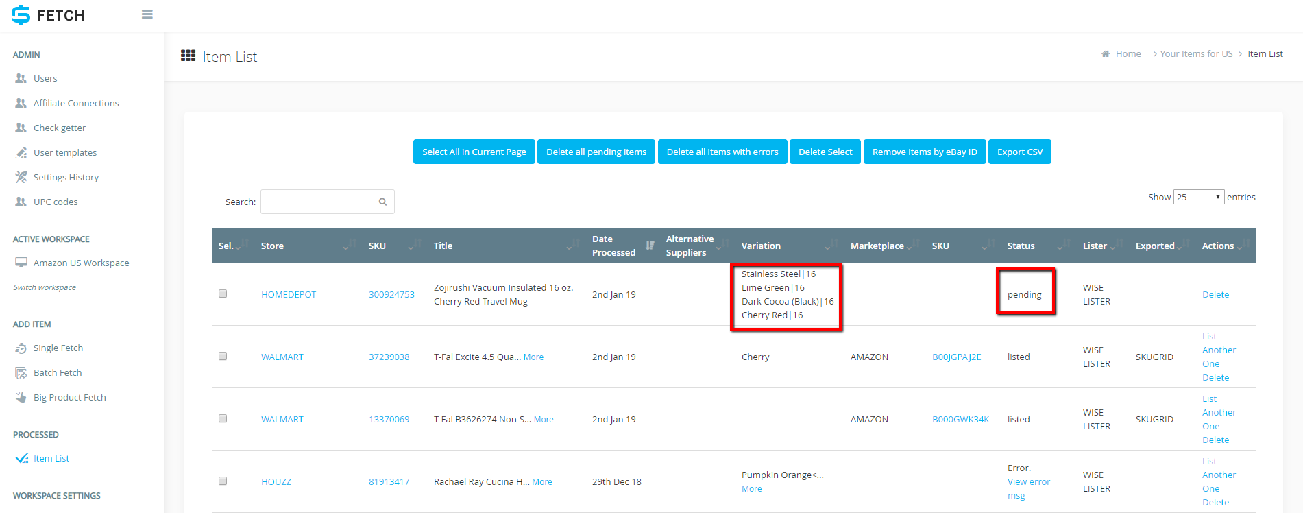This screenshot has height=513, width=1303.
Task: Sort by the Store column
Action: 307,246
